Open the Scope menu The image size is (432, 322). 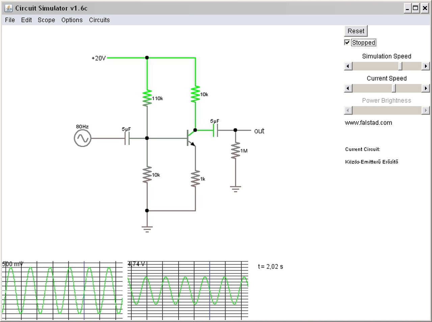[x=46, y=20]
